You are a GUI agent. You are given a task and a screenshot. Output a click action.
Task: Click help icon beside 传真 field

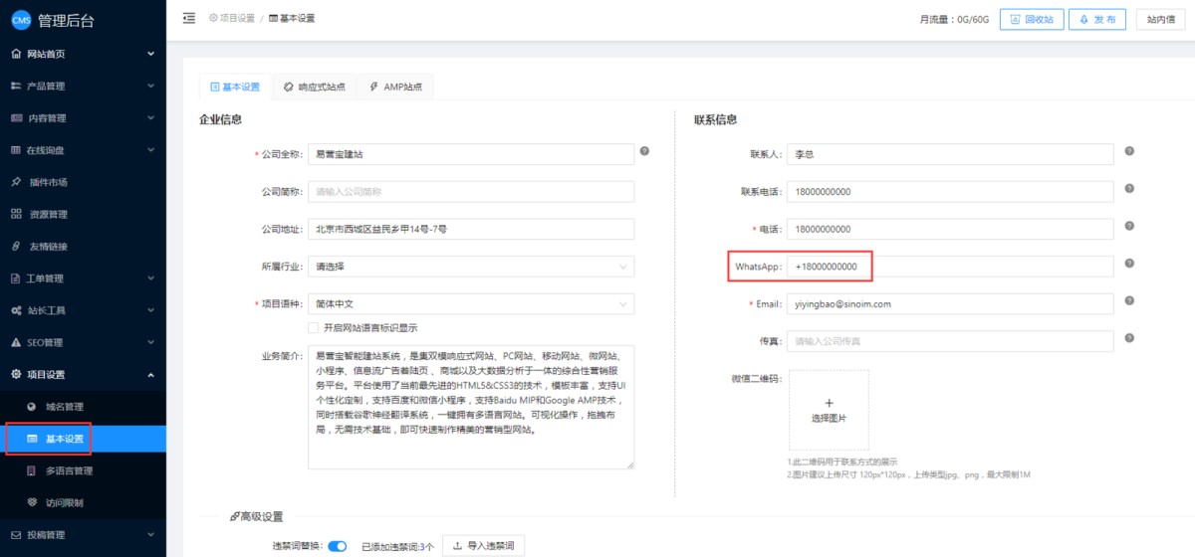[x=1129, y=338]
